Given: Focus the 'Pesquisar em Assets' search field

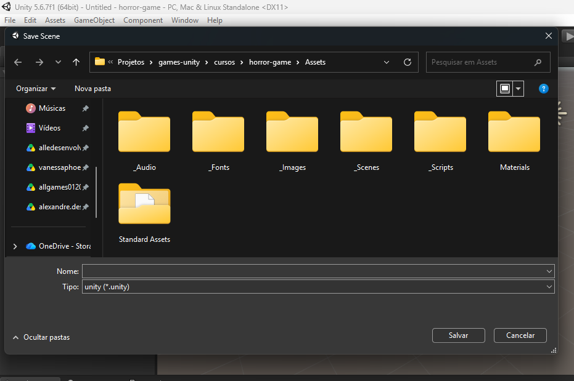Looking at the screenshot, I should 488,62.
